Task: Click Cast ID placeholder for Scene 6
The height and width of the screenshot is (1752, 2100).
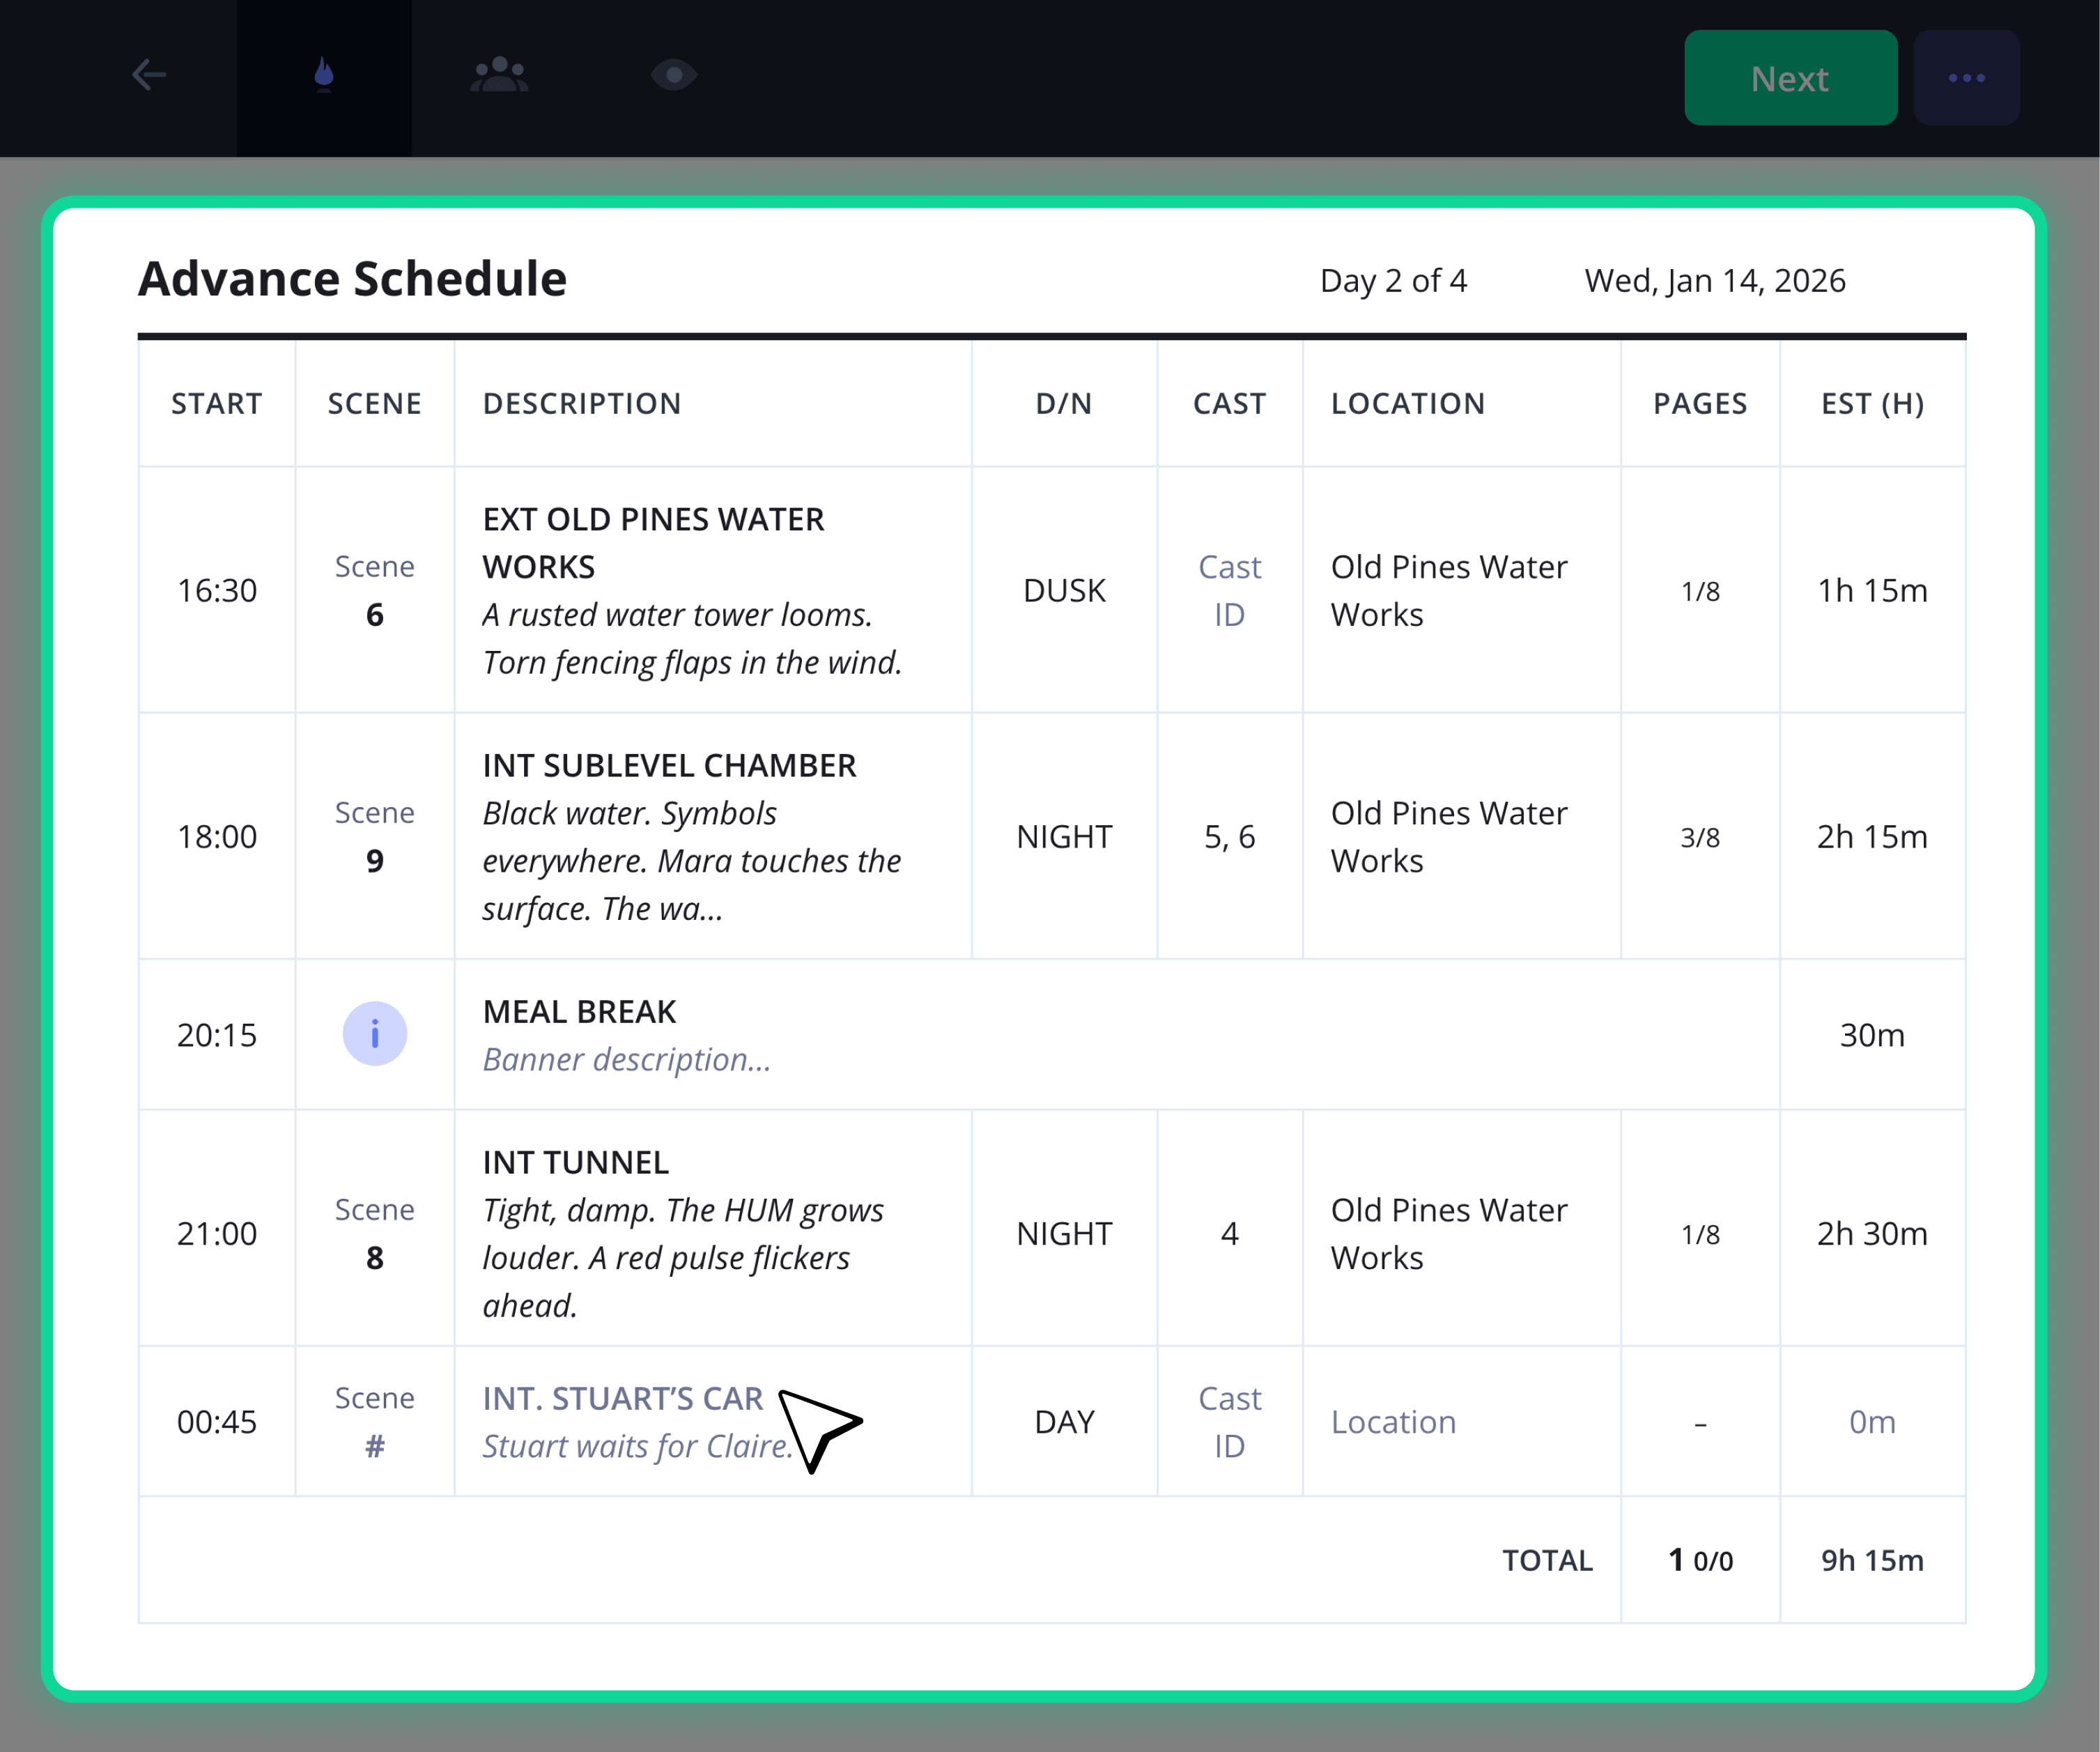Action: coord(1229,590)
